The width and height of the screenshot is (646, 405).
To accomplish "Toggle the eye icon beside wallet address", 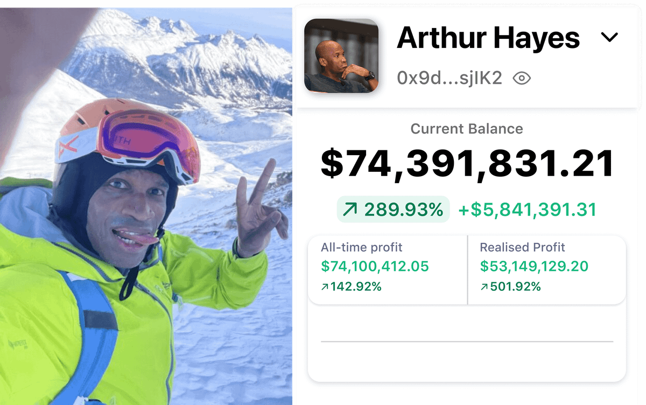I will point(522,79).
